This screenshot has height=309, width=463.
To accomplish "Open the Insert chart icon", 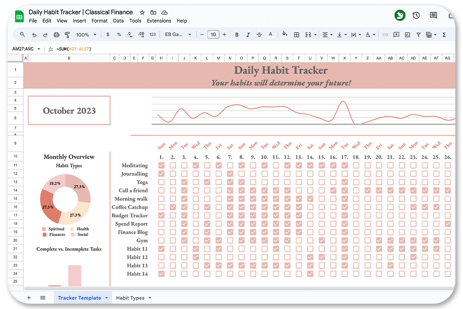I will (x=407, y=34).
